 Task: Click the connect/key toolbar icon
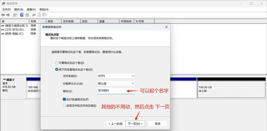34,15
